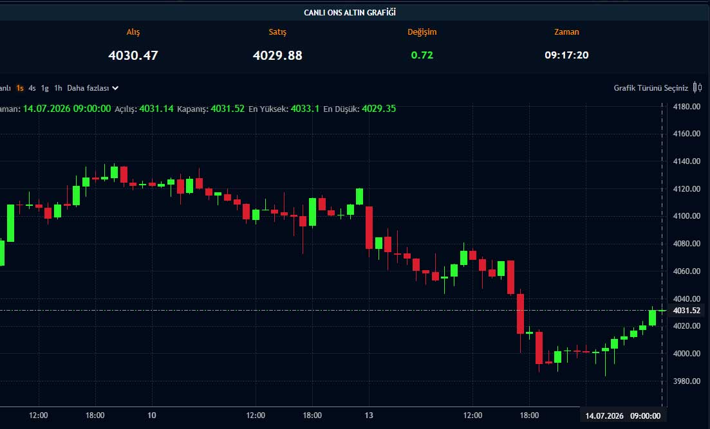Click the Satış header label
The height and width of the screenshot is (429, 710).
(277, 32)
